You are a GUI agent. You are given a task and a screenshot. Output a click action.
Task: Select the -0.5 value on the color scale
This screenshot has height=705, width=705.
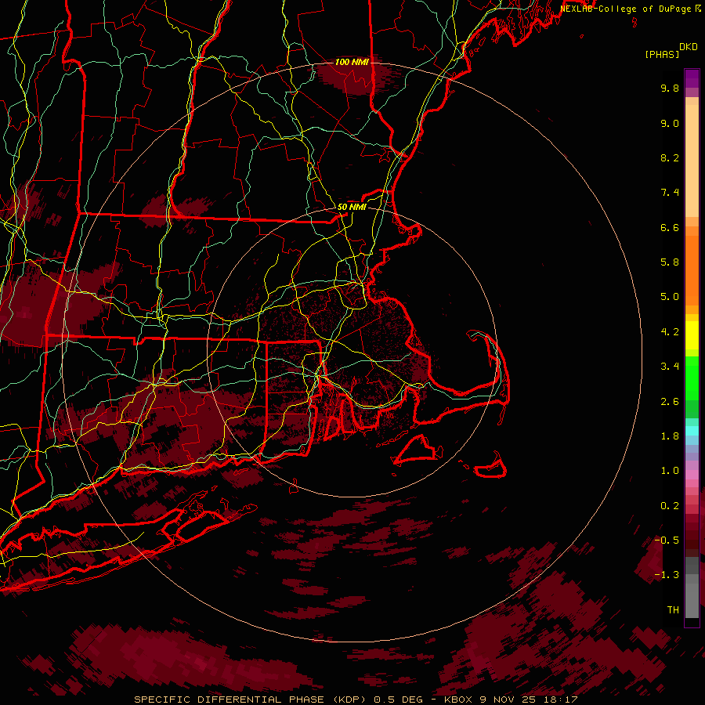[667, 540]
